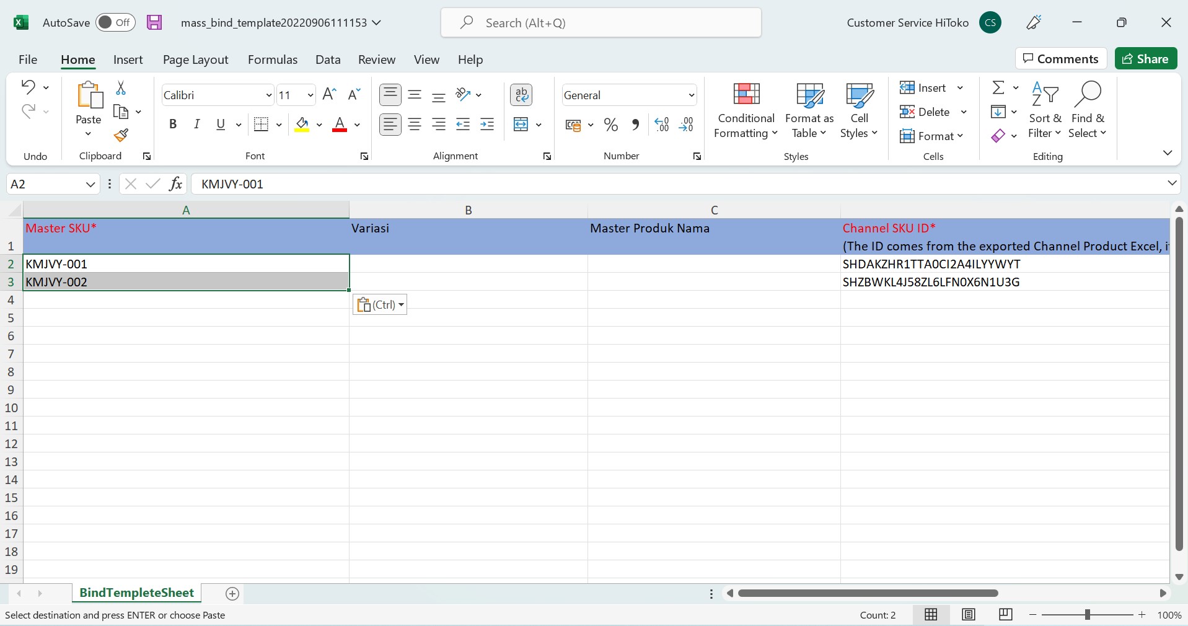Image resolution: width=1188 pixels, height=626 pixels.
Task: Select the Format Painter brush icon
Action: (x=121, y=135)
